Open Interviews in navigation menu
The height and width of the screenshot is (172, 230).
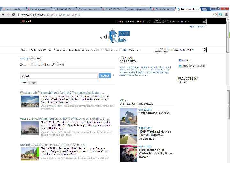pyautogui.click(x=82, y=50)
